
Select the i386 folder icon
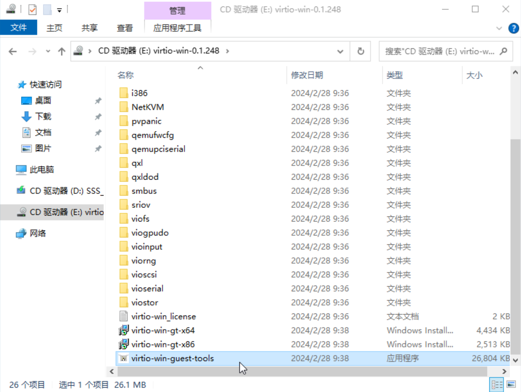click(124, 93)
